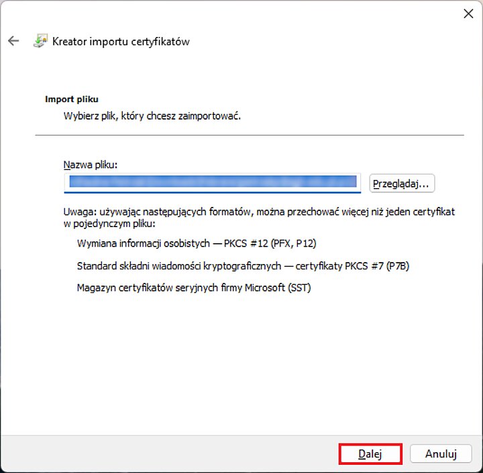Viewport: 483px width, 473px height.
Task: Click the 'Nazwa pliku:' label
Action: click(x=91, y=165)
